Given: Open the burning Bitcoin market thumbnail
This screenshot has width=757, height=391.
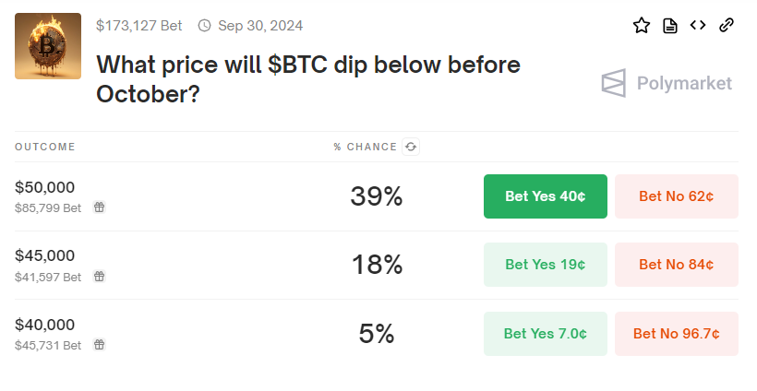Looking at the screenshot, I should point(48,46).
